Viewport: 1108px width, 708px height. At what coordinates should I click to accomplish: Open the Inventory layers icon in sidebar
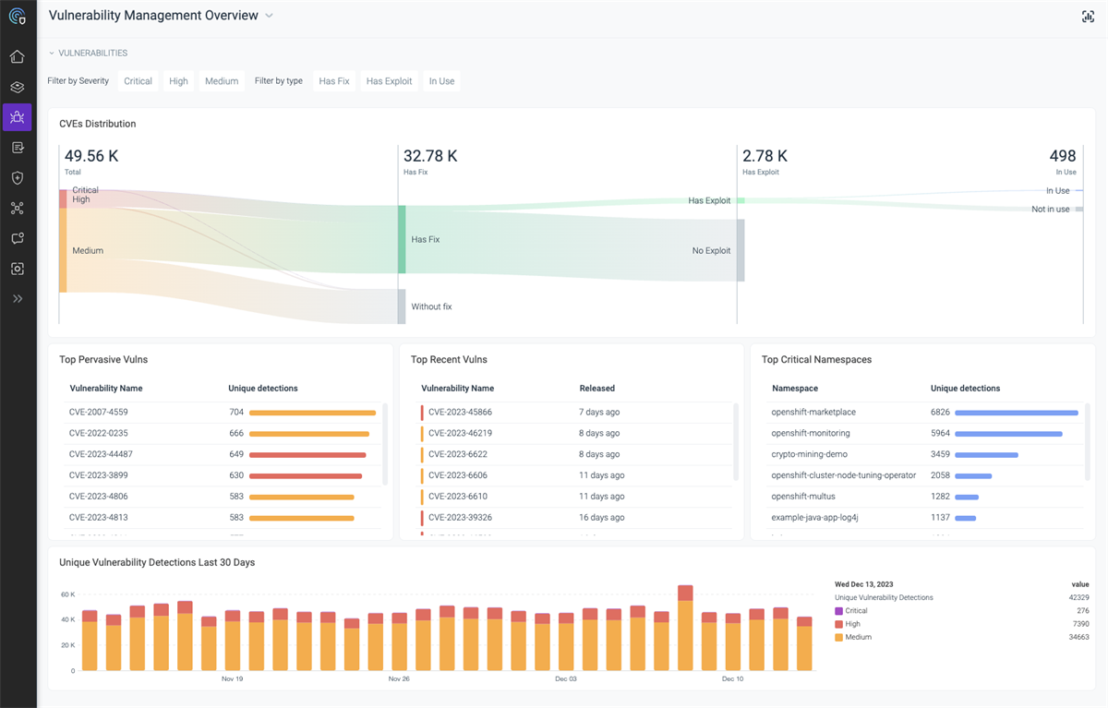tap(17, 87)
